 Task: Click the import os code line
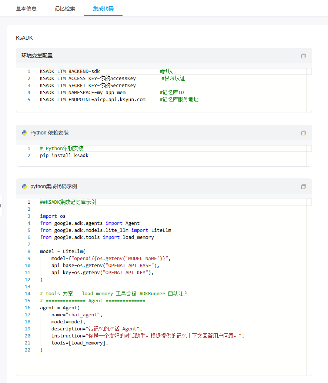click(x=53, y=216)
